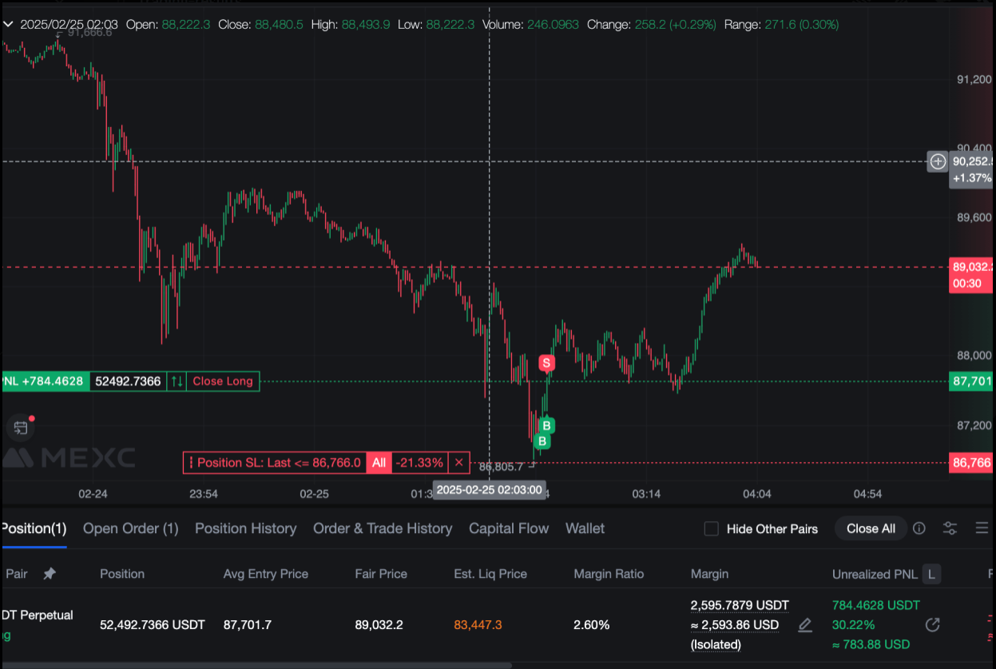
Task: Click the red 86,766 price axis label
Action: tap(971, 463)
